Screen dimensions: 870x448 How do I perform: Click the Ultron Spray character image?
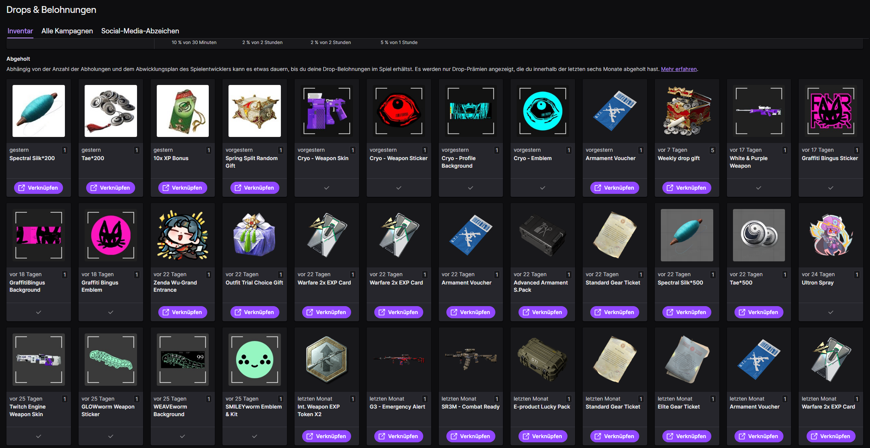831,235
